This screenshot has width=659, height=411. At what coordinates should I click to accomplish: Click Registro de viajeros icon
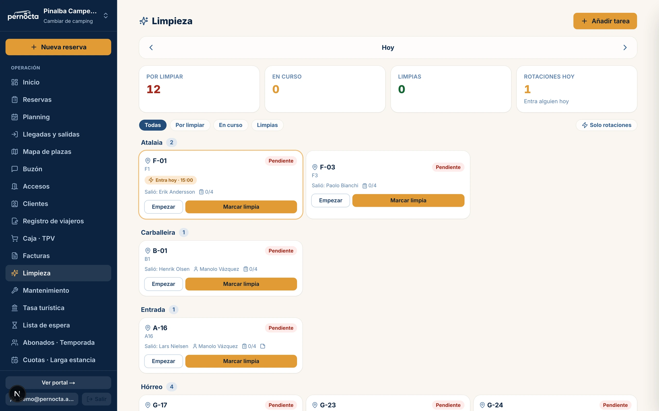point(15,221)
